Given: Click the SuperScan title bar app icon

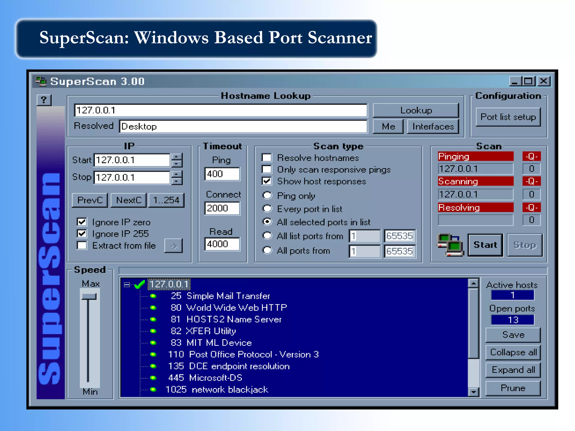Looking at the screenshot, I should pos(41,81).
